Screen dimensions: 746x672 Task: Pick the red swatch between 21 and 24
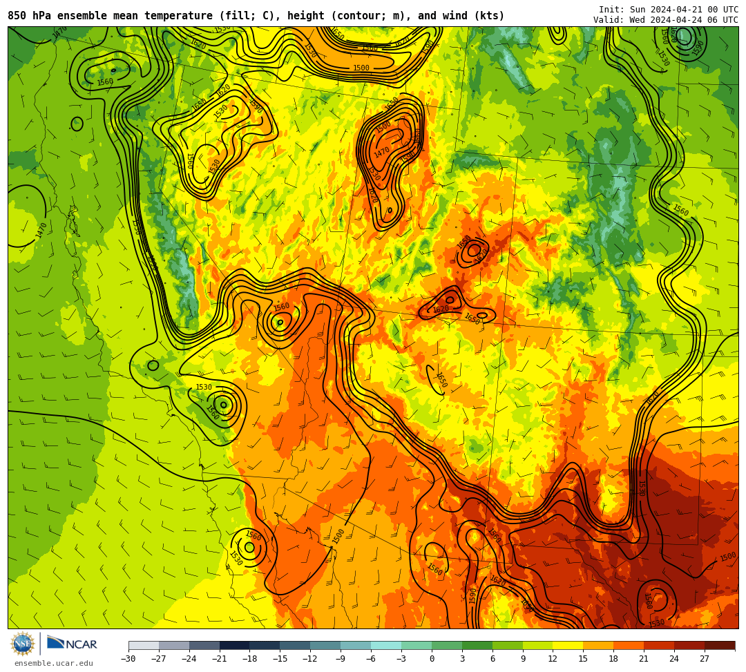(x=660, y=645)
